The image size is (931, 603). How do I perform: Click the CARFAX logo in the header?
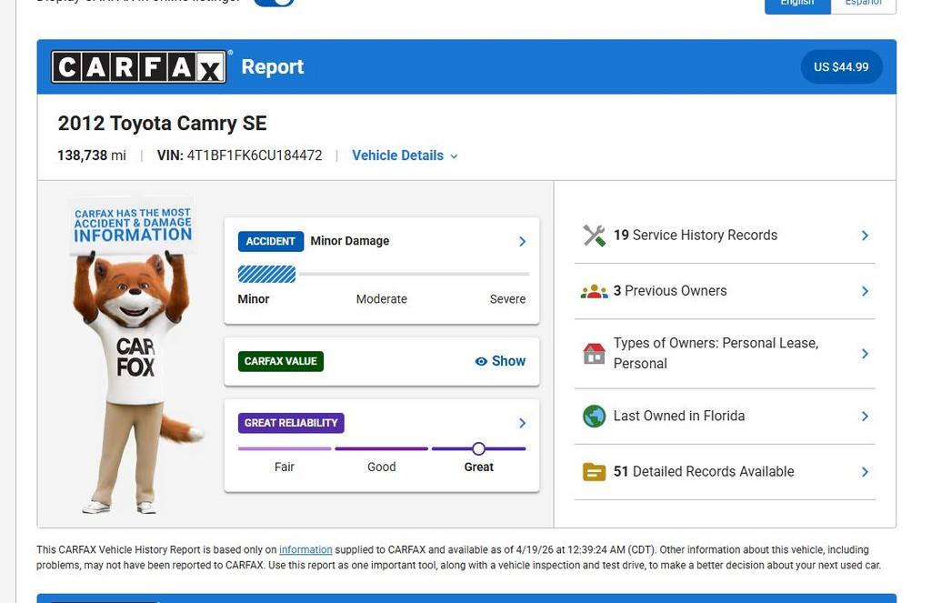tap(138, 66)
